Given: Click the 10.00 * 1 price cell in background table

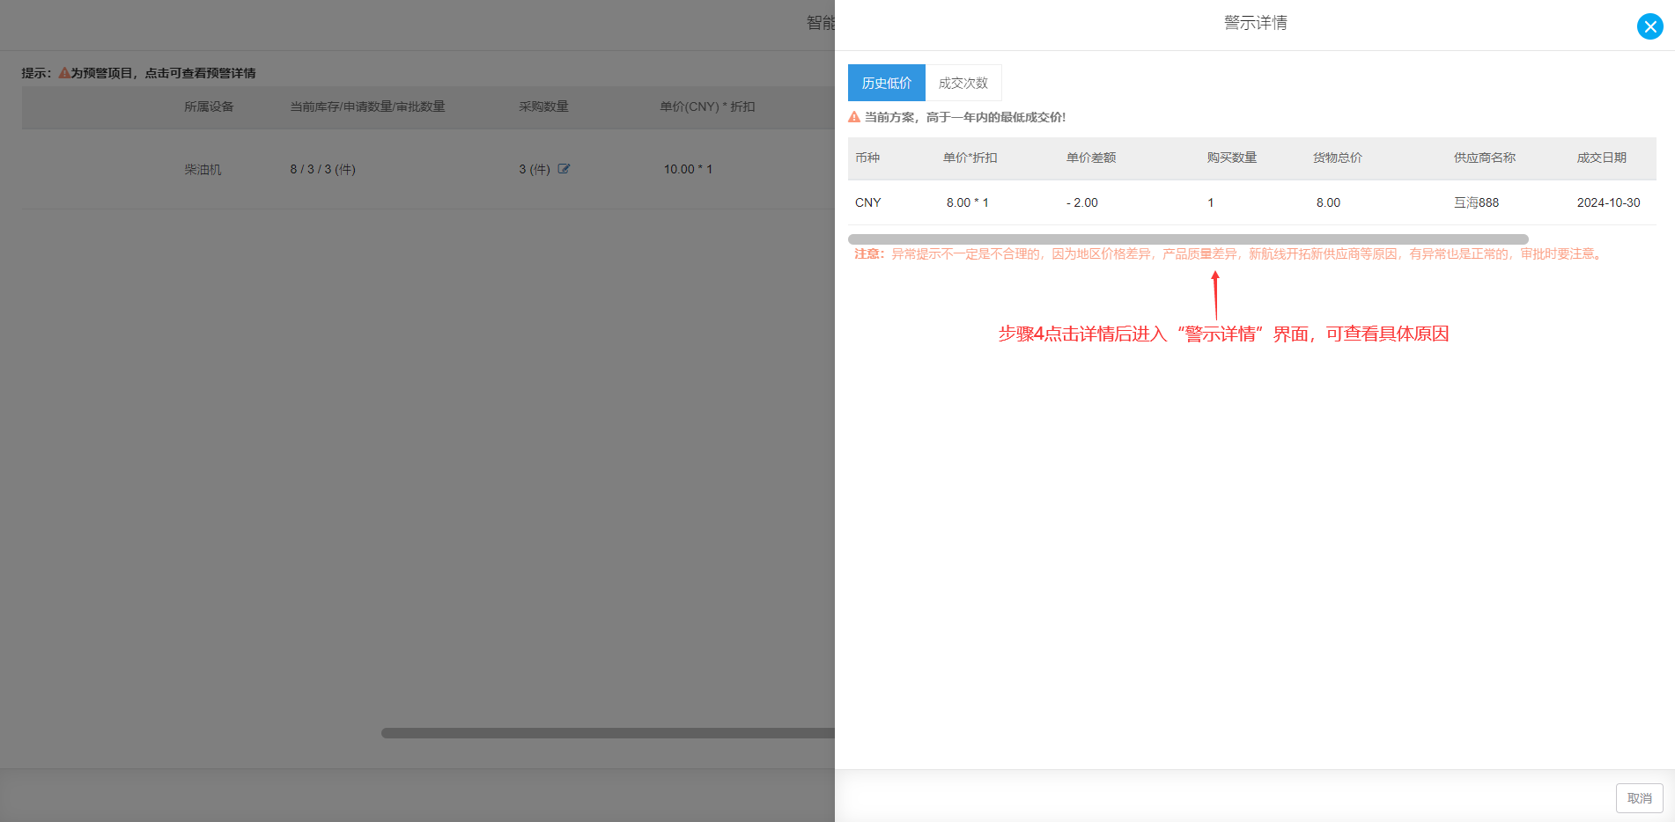Looking at the screenshot, I should coord(688,169).
